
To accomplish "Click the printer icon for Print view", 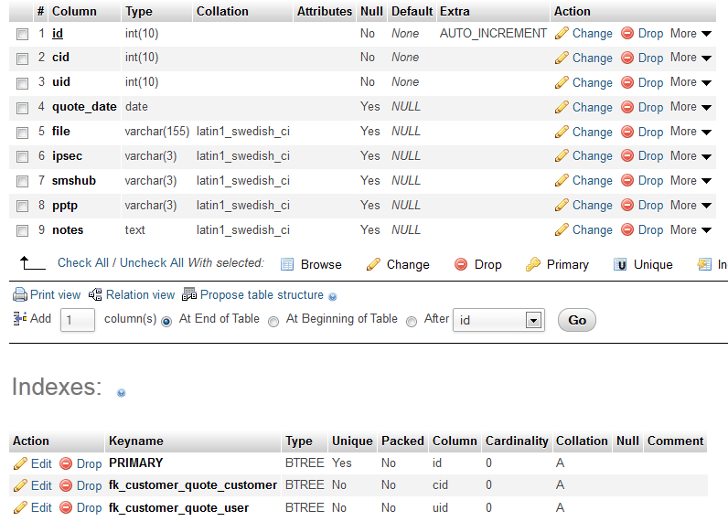I will [20, 294].
